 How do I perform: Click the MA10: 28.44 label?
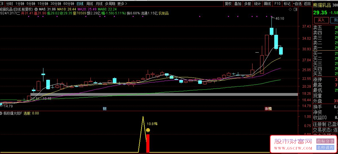pos(67,9)
